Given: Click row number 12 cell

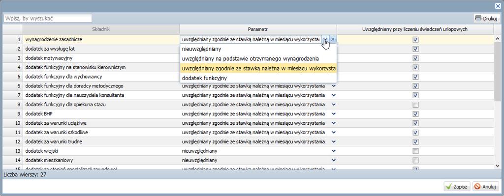Looking at the screenshot, I should 13,141.
